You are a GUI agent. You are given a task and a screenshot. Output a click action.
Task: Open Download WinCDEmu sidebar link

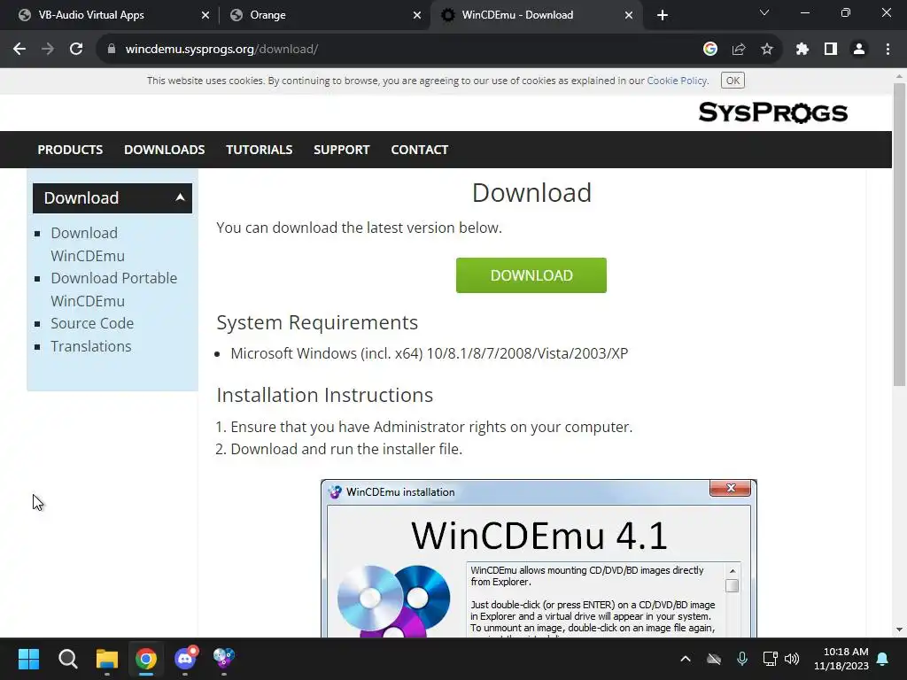[88, 244]
